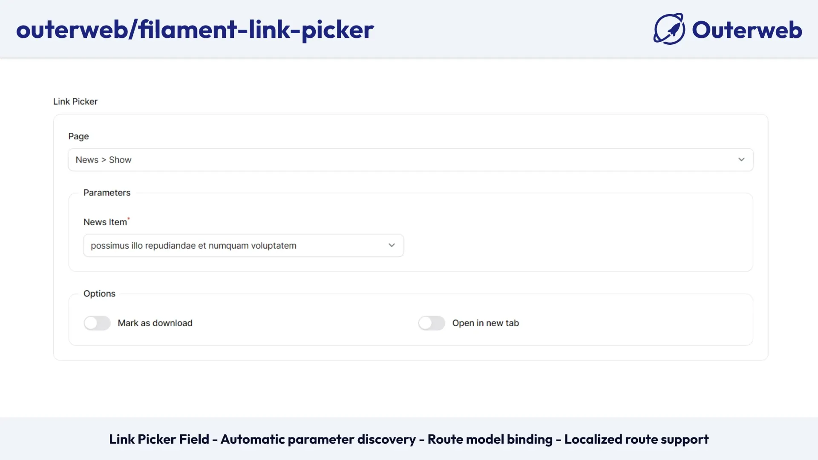Select the Parameters section header
818x460 pixels.
107,193
